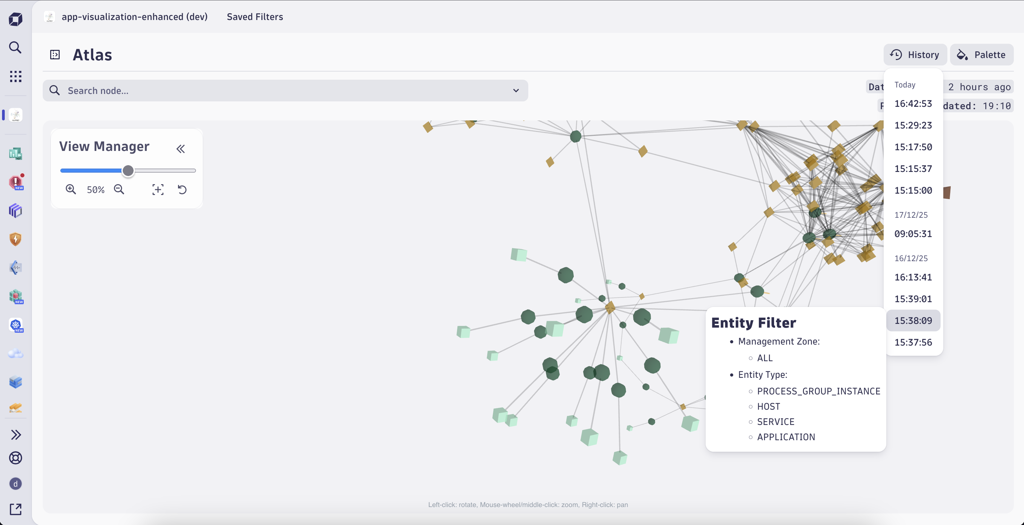Click the History button
The height and width of the screenshot is (525, 1024).
pyautogui.click(x=915, y=55)
